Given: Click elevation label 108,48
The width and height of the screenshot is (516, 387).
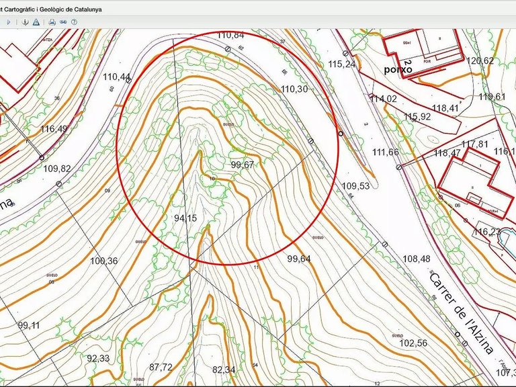Looking at the screenshot, I should click(x=417, y=259).
